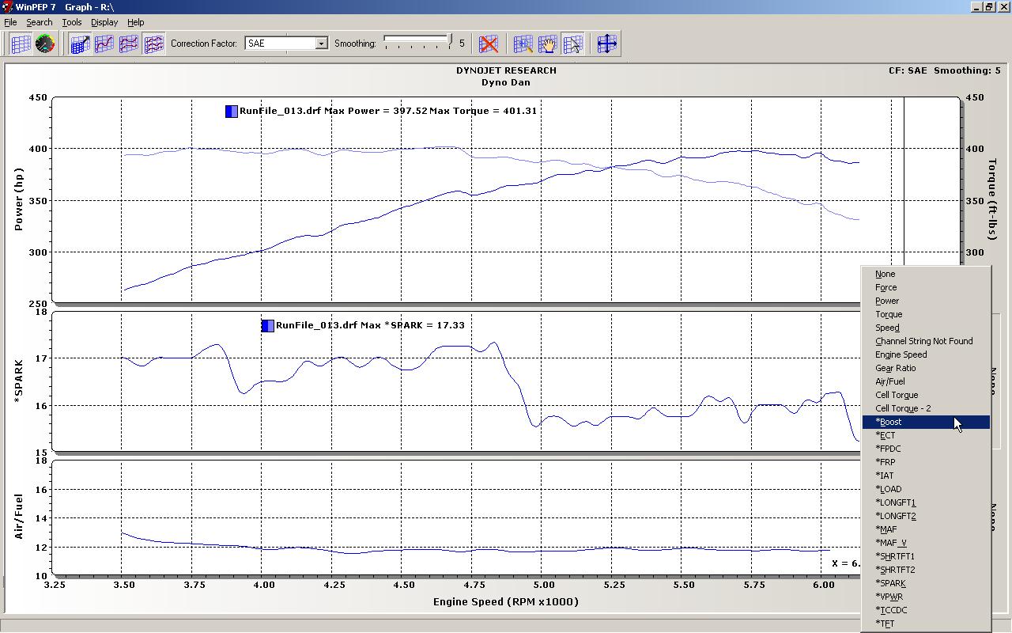The height and width of the screenshot is (633, 1012).
Task: Toggle the blue legend box for Max Power
Action: 231,112
